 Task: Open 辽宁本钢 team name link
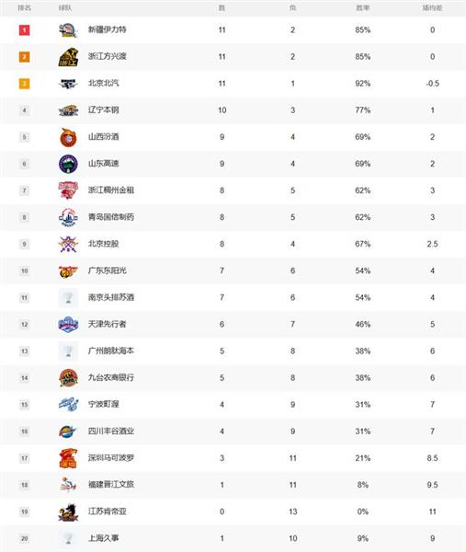[103, 110]
